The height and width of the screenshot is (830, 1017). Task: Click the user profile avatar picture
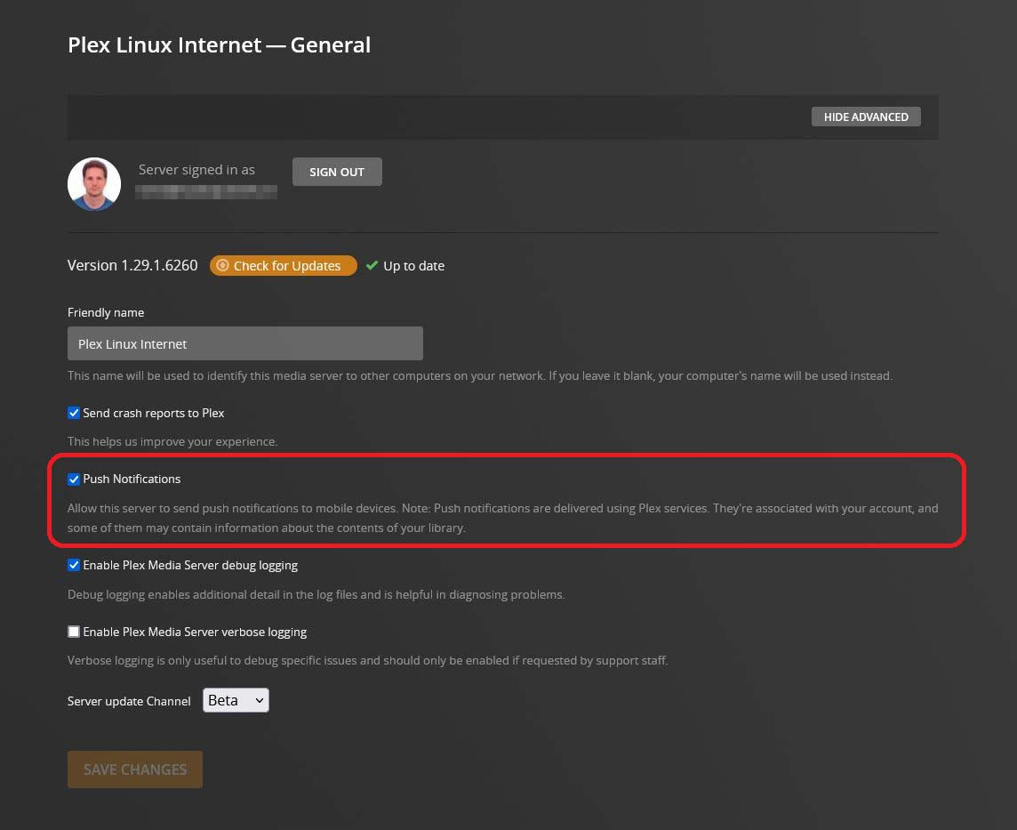click(x=94, y=184)
